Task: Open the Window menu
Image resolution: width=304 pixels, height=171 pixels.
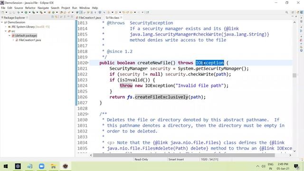Action: click(x=85, y=8)
